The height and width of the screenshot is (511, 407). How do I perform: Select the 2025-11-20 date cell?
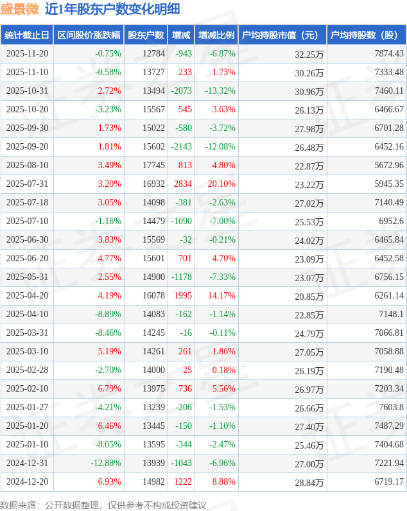pyautogui.click(x=27, y=54)
